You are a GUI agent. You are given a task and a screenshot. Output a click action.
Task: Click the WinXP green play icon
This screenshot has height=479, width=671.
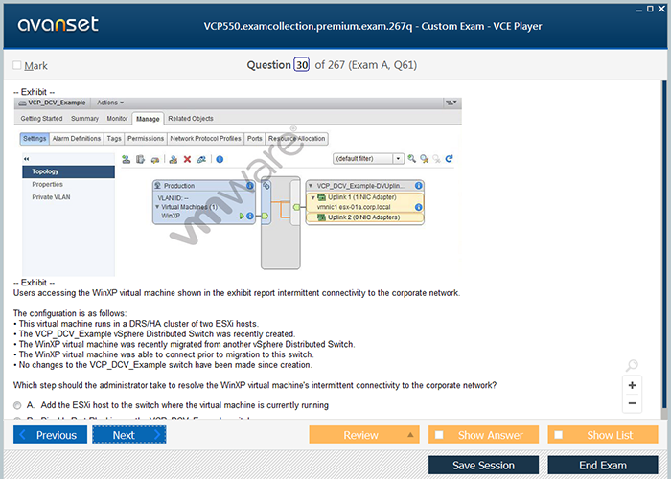242,216
